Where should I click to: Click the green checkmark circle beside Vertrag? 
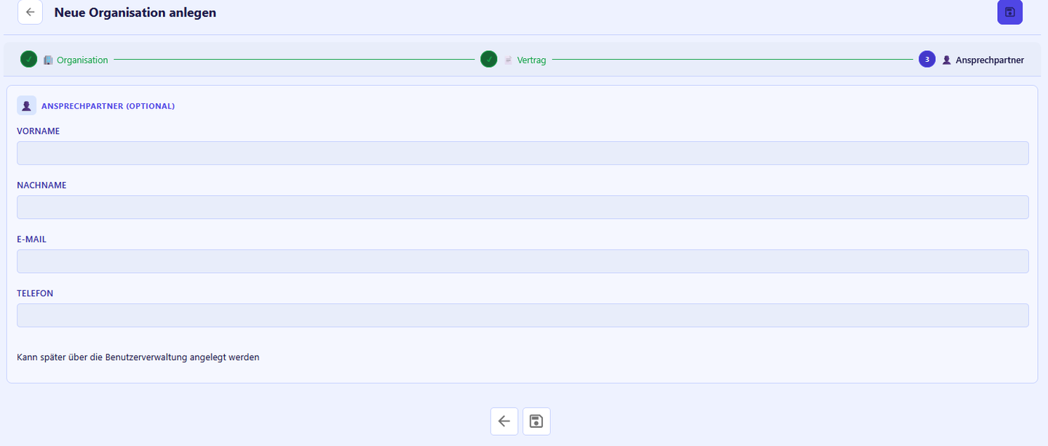(489, 60)
